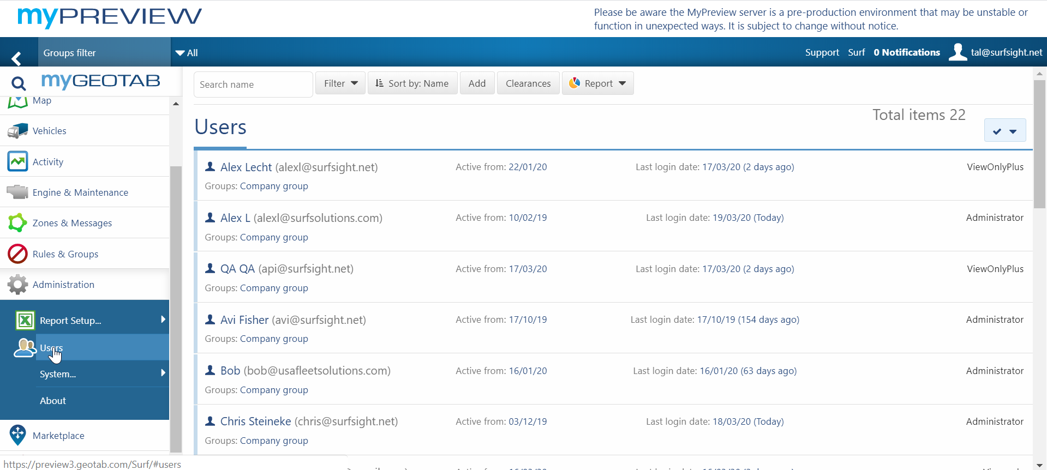Click the back arrow collapse button
Viewport: 1047px width, 470px height.
click(16, 57)
